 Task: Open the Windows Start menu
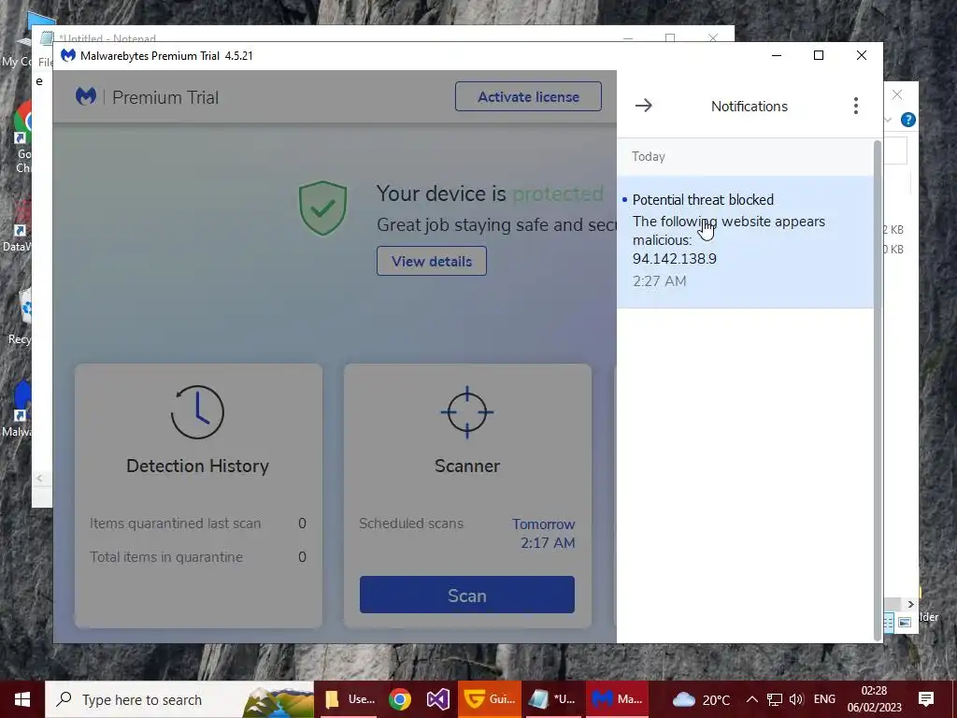[22, 699]
